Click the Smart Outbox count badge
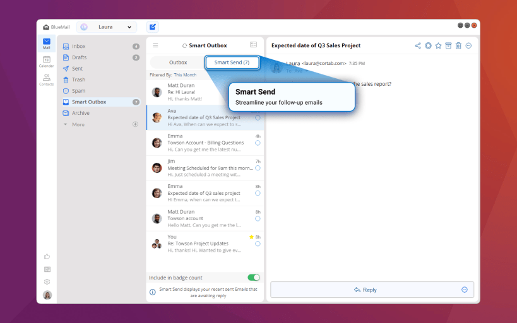Viewport: 517px width, 323px height. click(x=136, y=102)
